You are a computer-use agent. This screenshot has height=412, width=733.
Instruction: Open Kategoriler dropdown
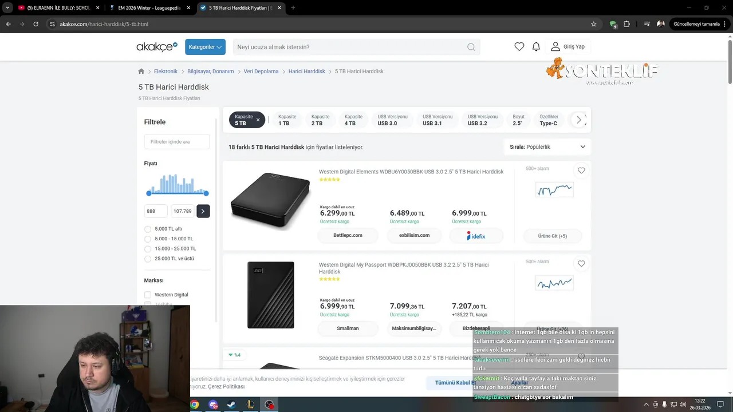205,47
